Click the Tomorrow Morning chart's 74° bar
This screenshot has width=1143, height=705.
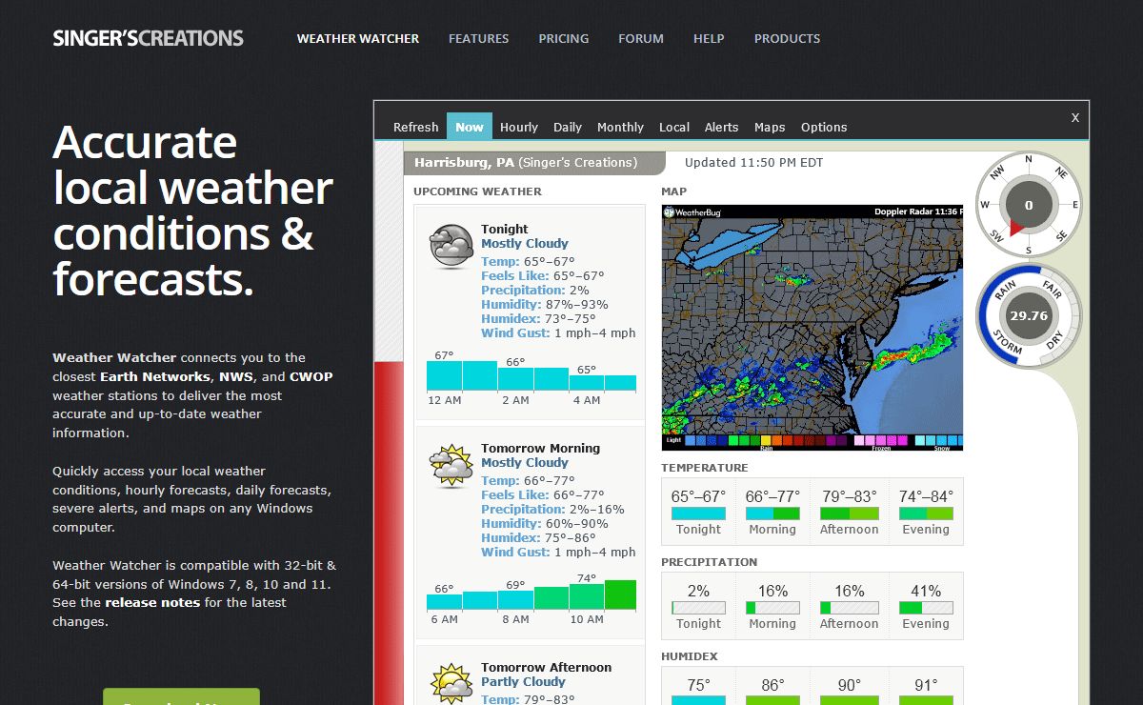[x=586, y=596]
